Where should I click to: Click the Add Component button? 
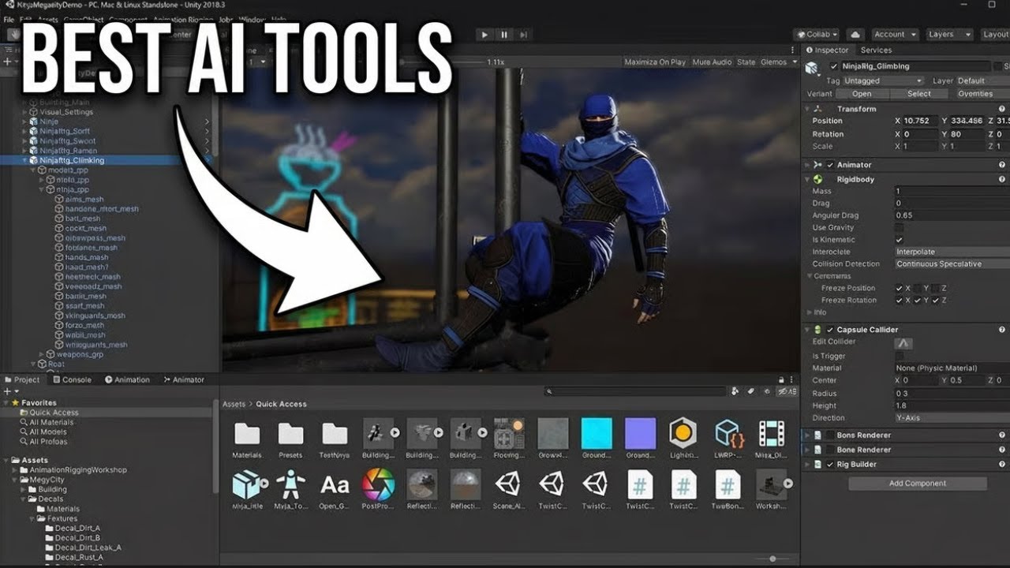point(918,484)
